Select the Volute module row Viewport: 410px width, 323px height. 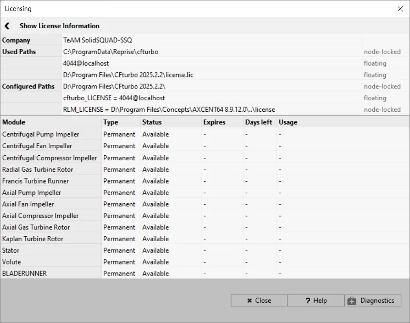click(x=205, y=262)
